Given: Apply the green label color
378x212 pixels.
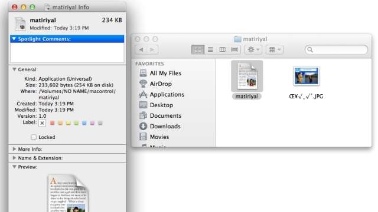Looking at the screenshot, I should tap(76, 123).
